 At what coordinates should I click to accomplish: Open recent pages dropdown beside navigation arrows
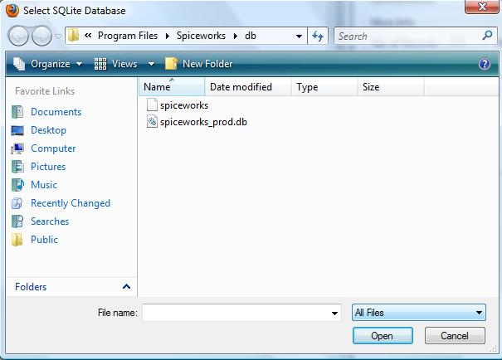[x=58, y=36]
